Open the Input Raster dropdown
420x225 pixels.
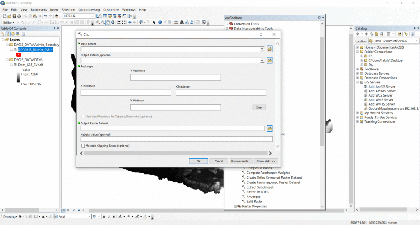(x=262, y=49)
